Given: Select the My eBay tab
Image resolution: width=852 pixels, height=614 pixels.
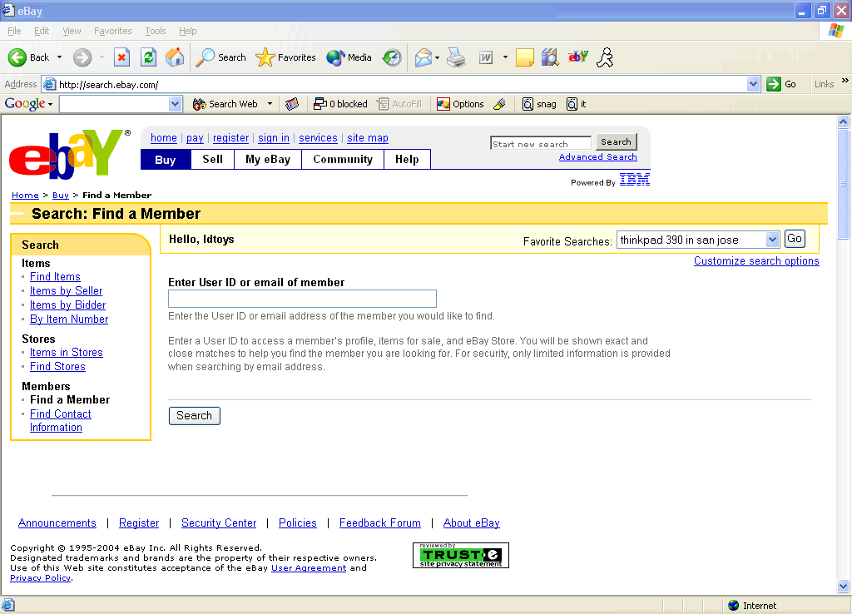Looking at the screenshot, I should click(x=268, y=159).
